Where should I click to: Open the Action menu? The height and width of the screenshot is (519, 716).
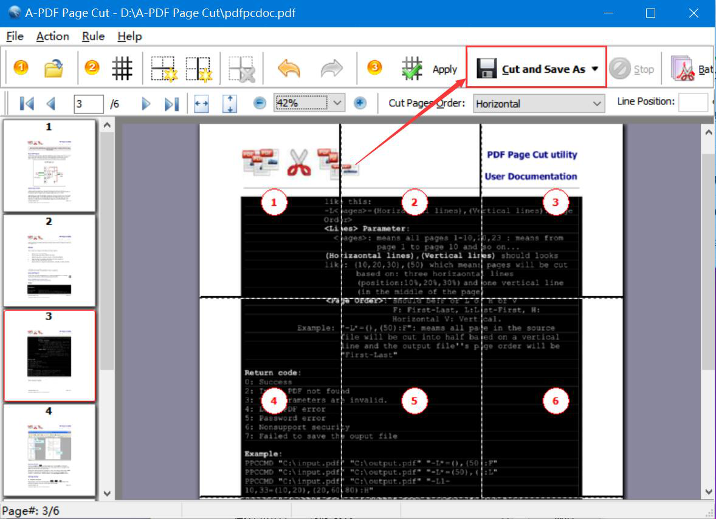pos(52,36)
